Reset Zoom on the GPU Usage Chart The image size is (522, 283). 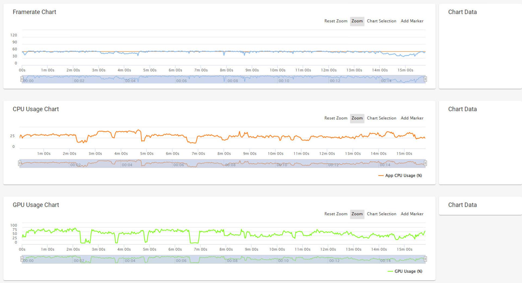pyautogui.click(x=336, y=214)
